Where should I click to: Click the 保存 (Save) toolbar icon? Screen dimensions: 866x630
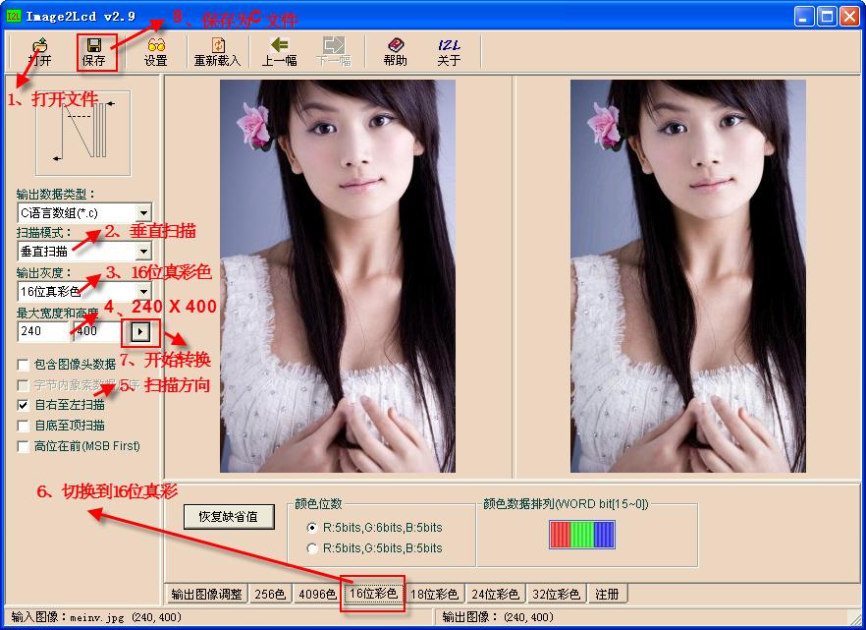(94, 51)
